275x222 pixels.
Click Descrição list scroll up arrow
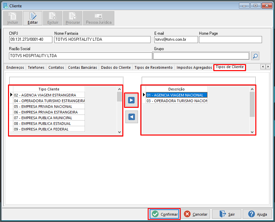click(252, 89)
